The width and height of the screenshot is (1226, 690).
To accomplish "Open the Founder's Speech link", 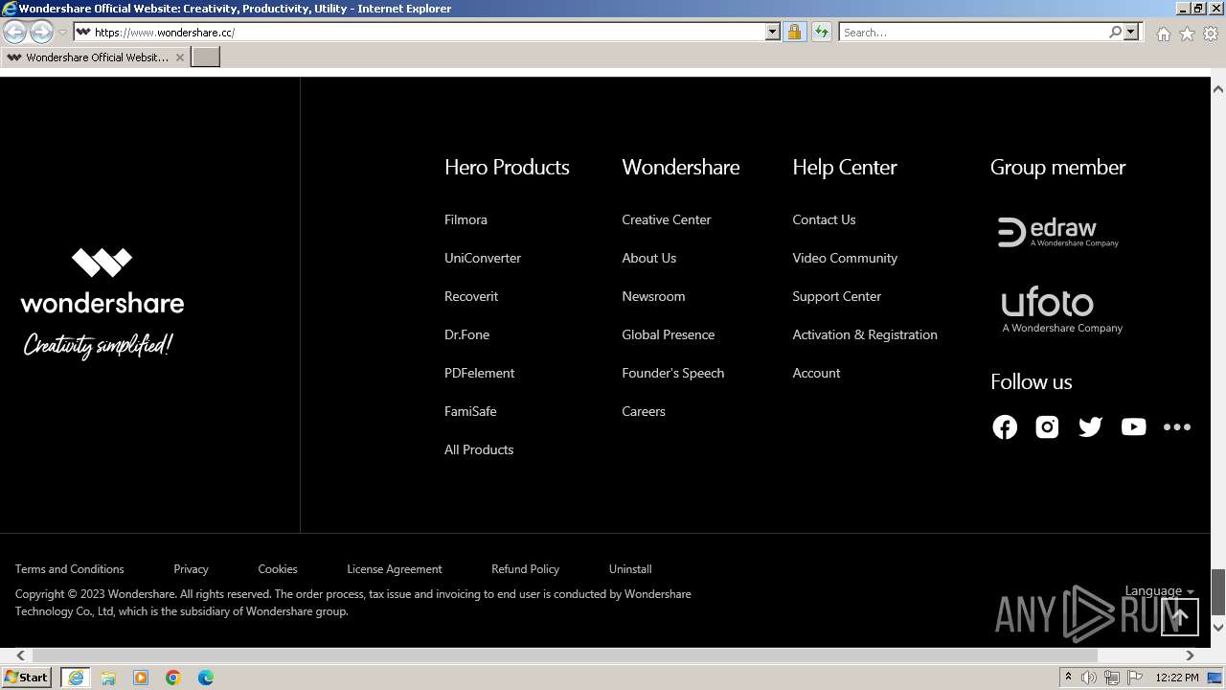I will [x=672, y=373].
